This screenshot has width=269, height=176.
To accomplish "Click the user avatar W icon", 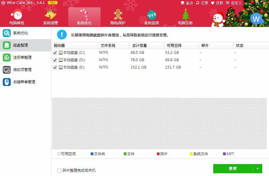I will pos(256,19).
